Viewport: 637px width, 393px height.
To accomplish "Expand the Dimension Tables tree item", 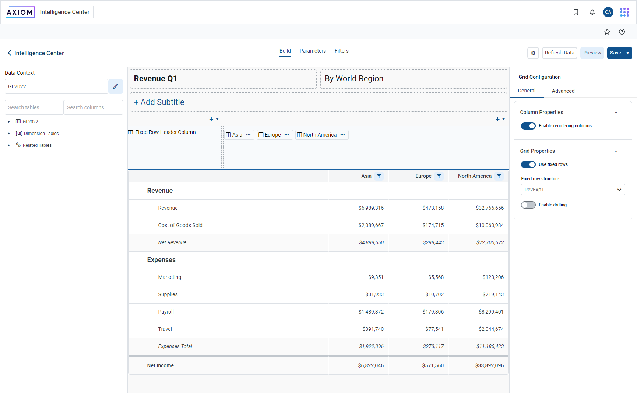I will point(8,133).
